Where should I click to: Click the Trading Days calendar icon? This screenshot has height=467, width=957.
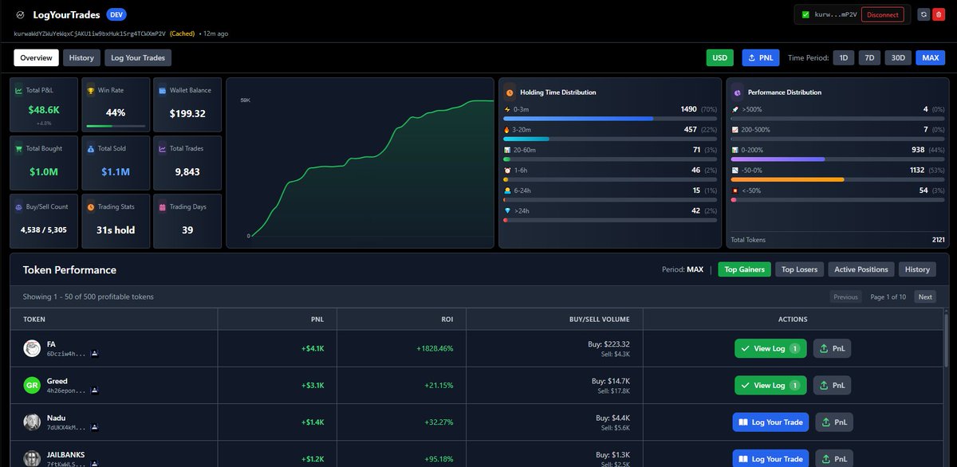162,206
